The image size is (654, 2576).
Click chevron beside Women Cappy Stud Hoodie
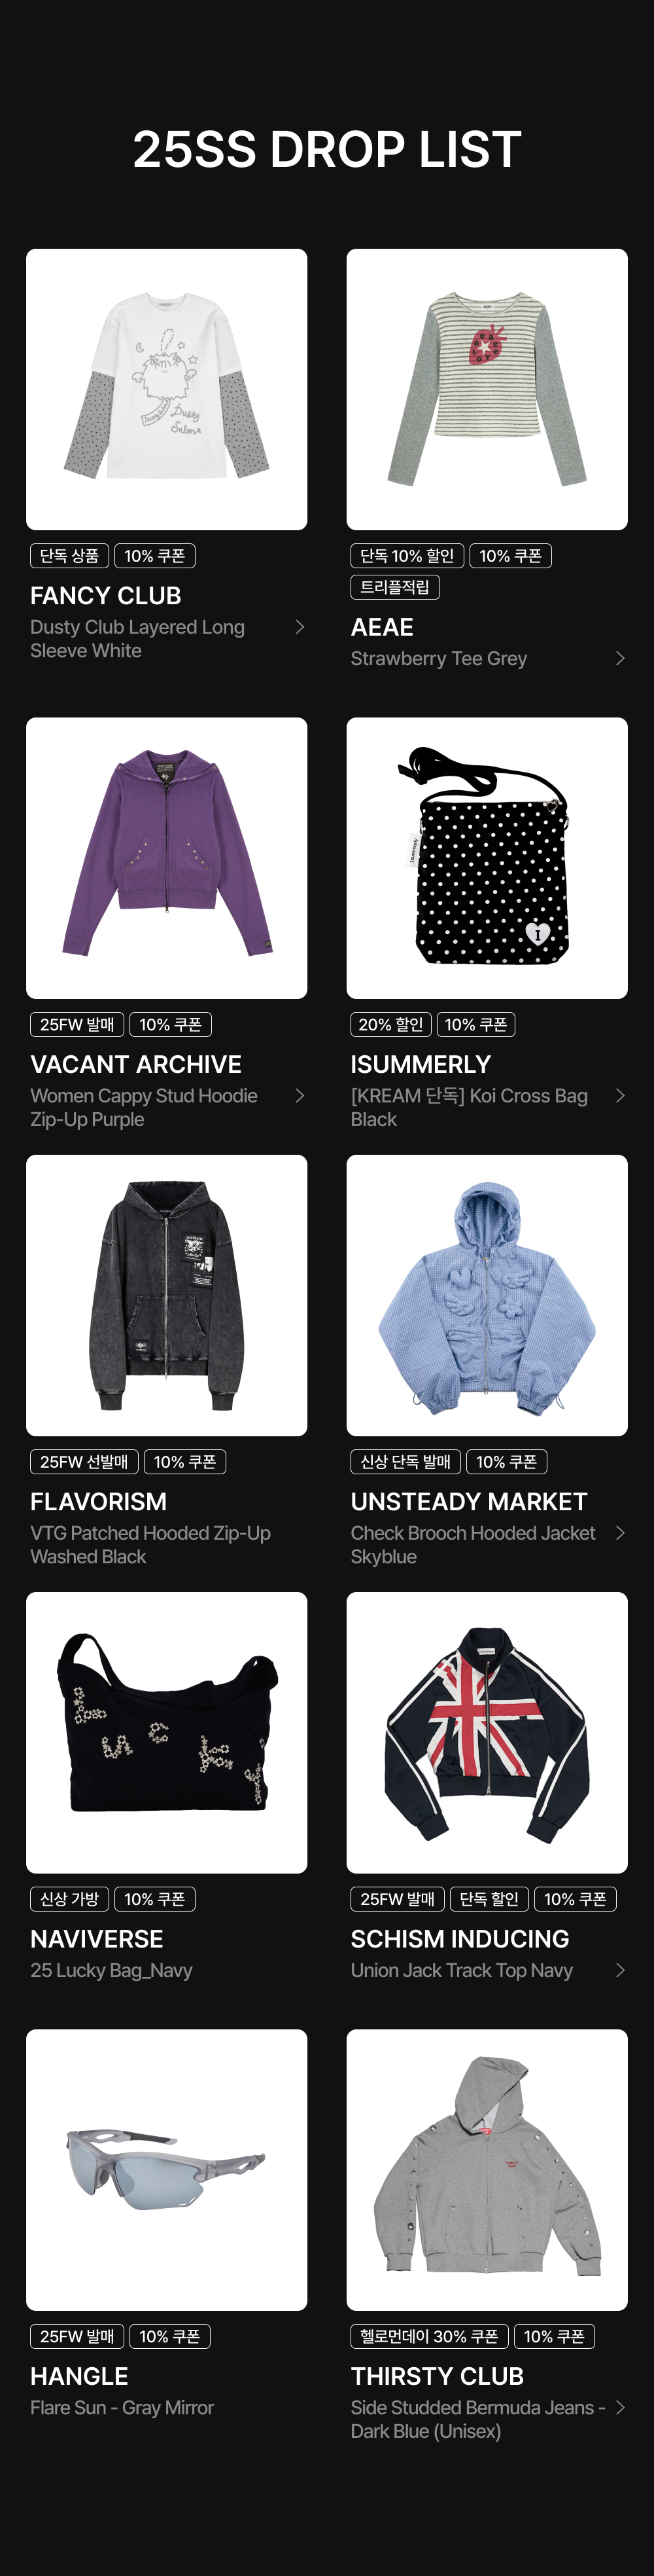pyautogui.click(x=300, y=1095)
